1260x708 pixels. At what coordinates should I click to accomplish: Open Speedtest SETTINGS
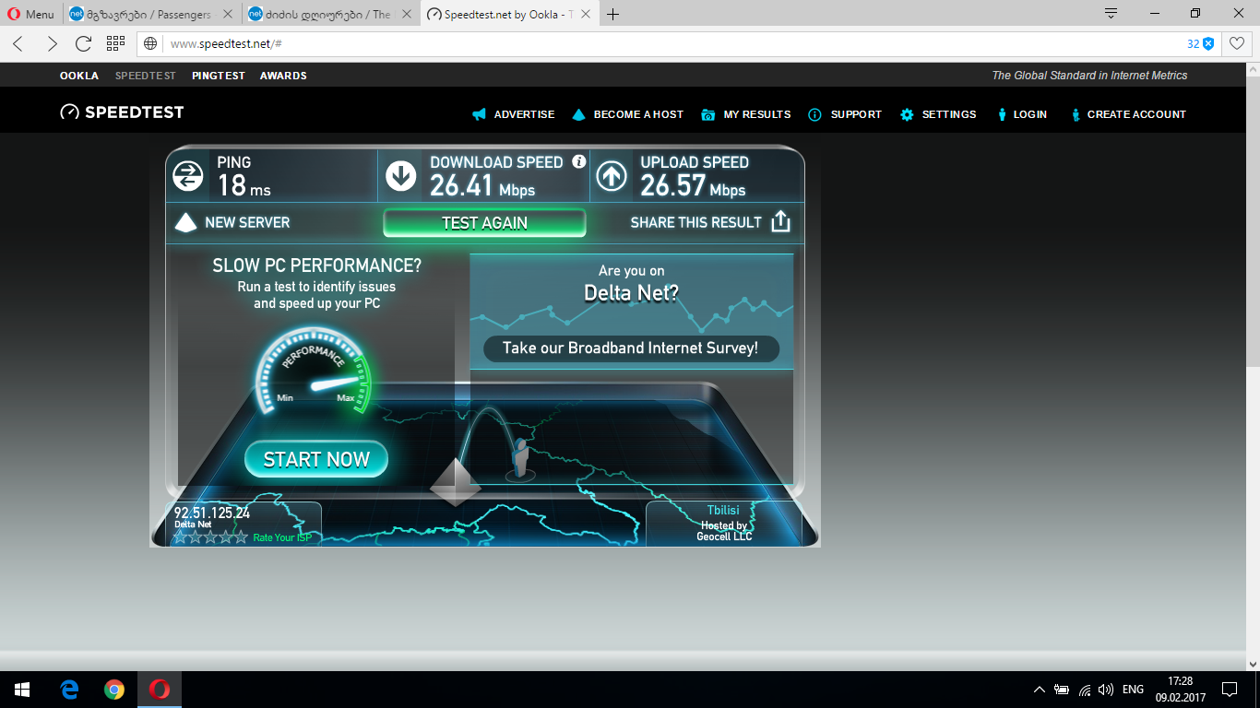pyautogui.click(x=949, y=114)
